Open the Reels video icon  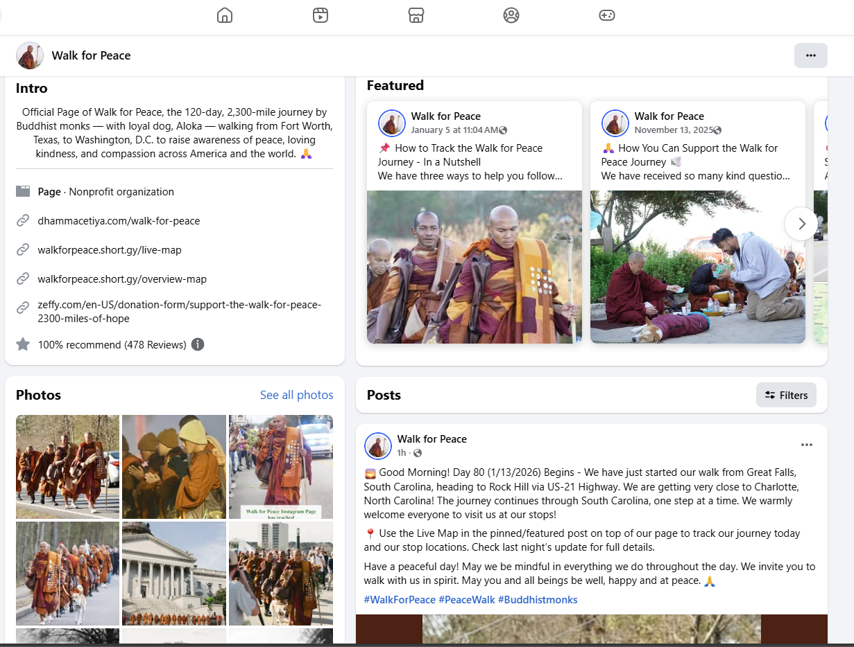tap(321, 15)
